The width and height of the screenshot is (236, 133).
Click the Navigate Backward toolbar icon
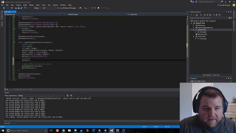[x=4, y=8]
